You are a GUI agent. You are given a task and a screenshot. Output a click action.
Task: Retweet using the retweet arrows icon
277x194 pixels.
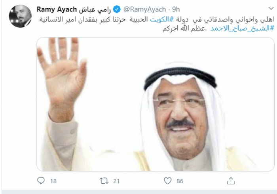coord(104,181)
